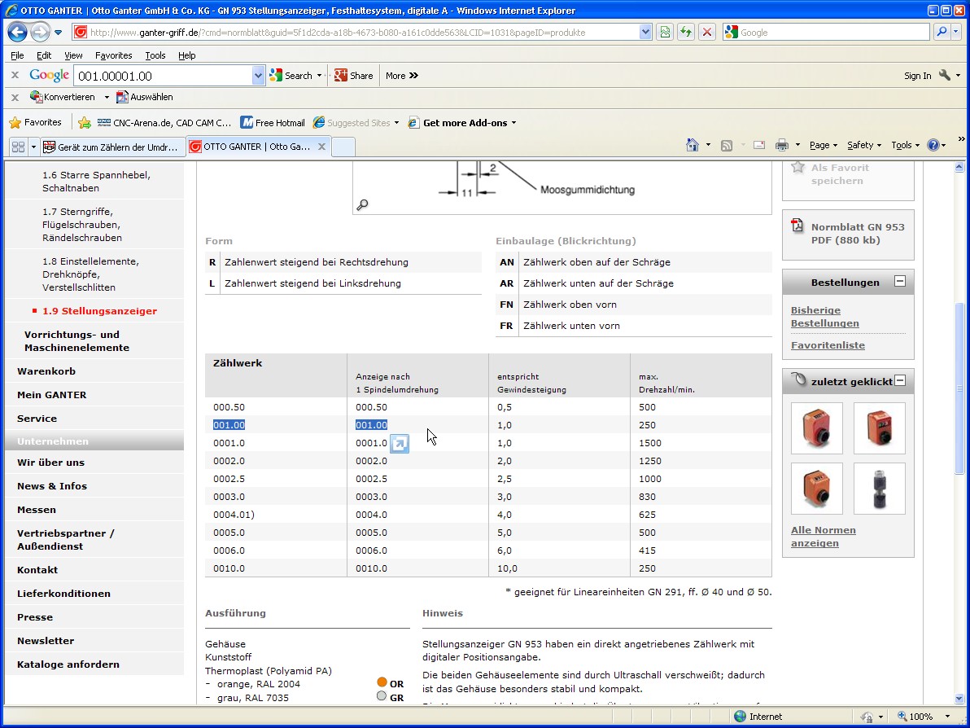Screen dimensions: 970x728
Task: Select the GR grau color option
Action: click(382, 696)
